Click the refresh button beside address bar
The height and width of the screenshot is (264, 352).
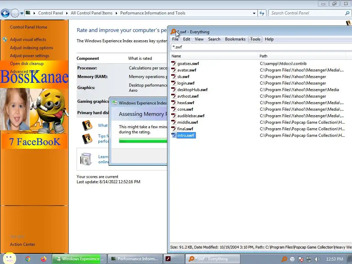click(262, 13)
